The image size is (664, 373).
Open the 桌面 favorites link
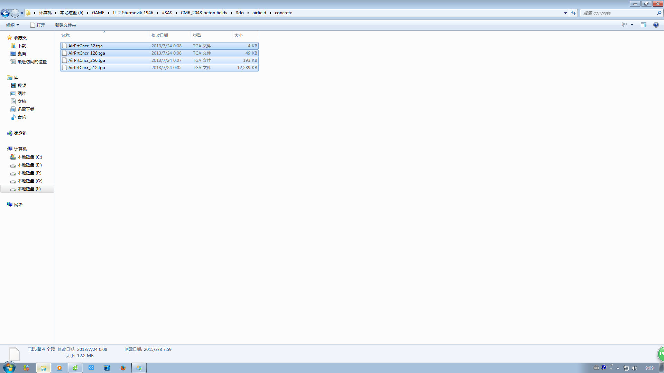click(21, 54)
